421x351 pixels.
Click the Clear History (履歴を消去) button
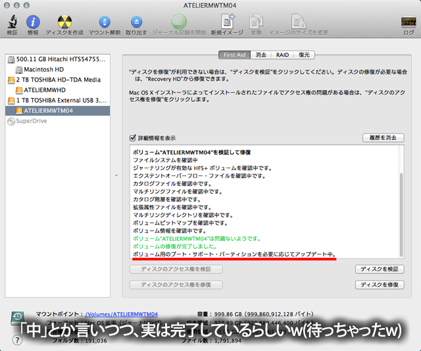tap(383, 137)
